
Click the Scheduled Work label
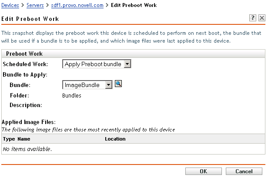click(x=25, y=64)
